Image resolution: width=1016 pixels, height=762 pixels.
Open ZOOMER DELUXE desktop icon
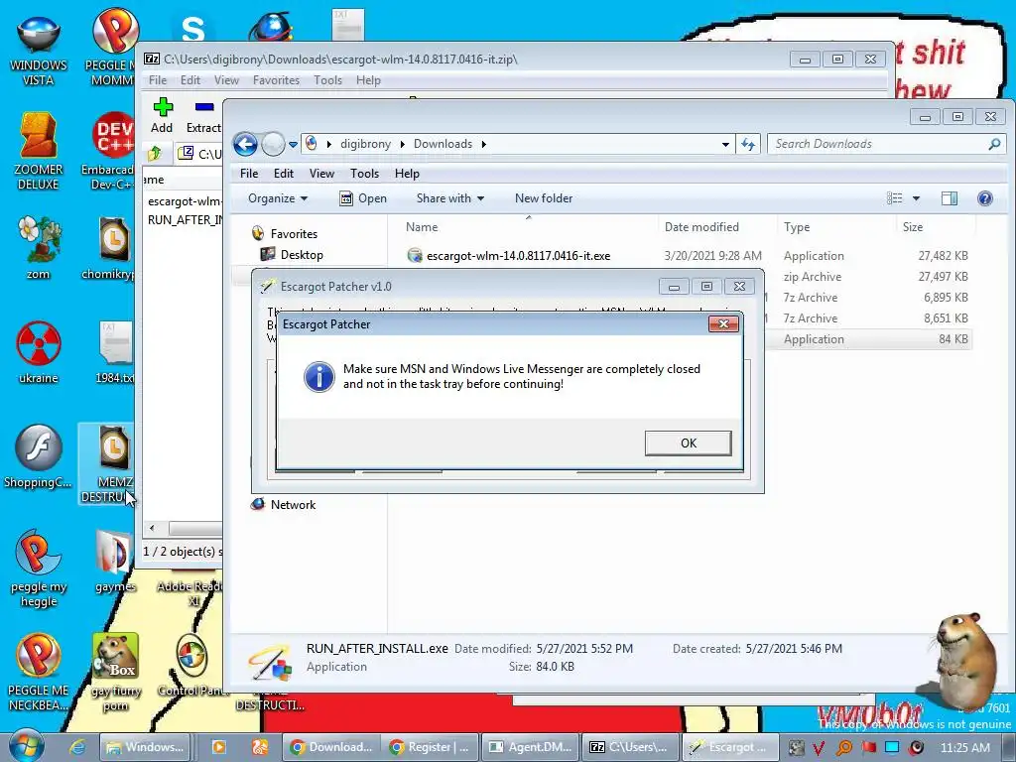pos(39,151)
